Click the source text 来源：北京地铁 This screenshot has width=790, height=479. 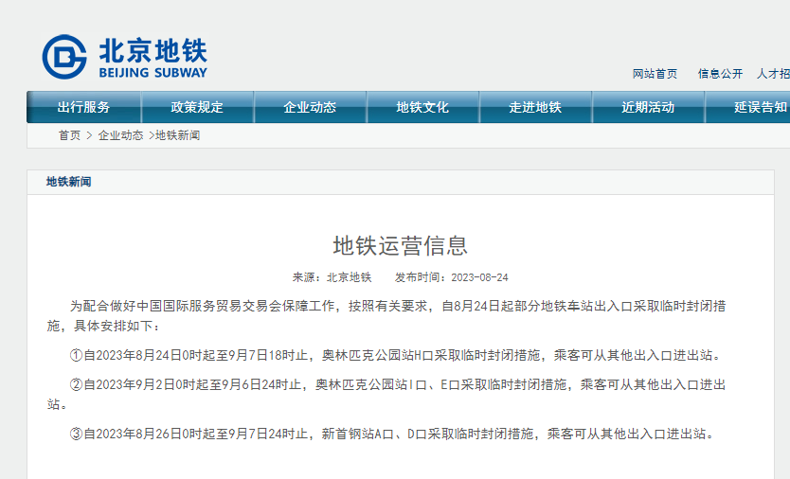[332, 277]
